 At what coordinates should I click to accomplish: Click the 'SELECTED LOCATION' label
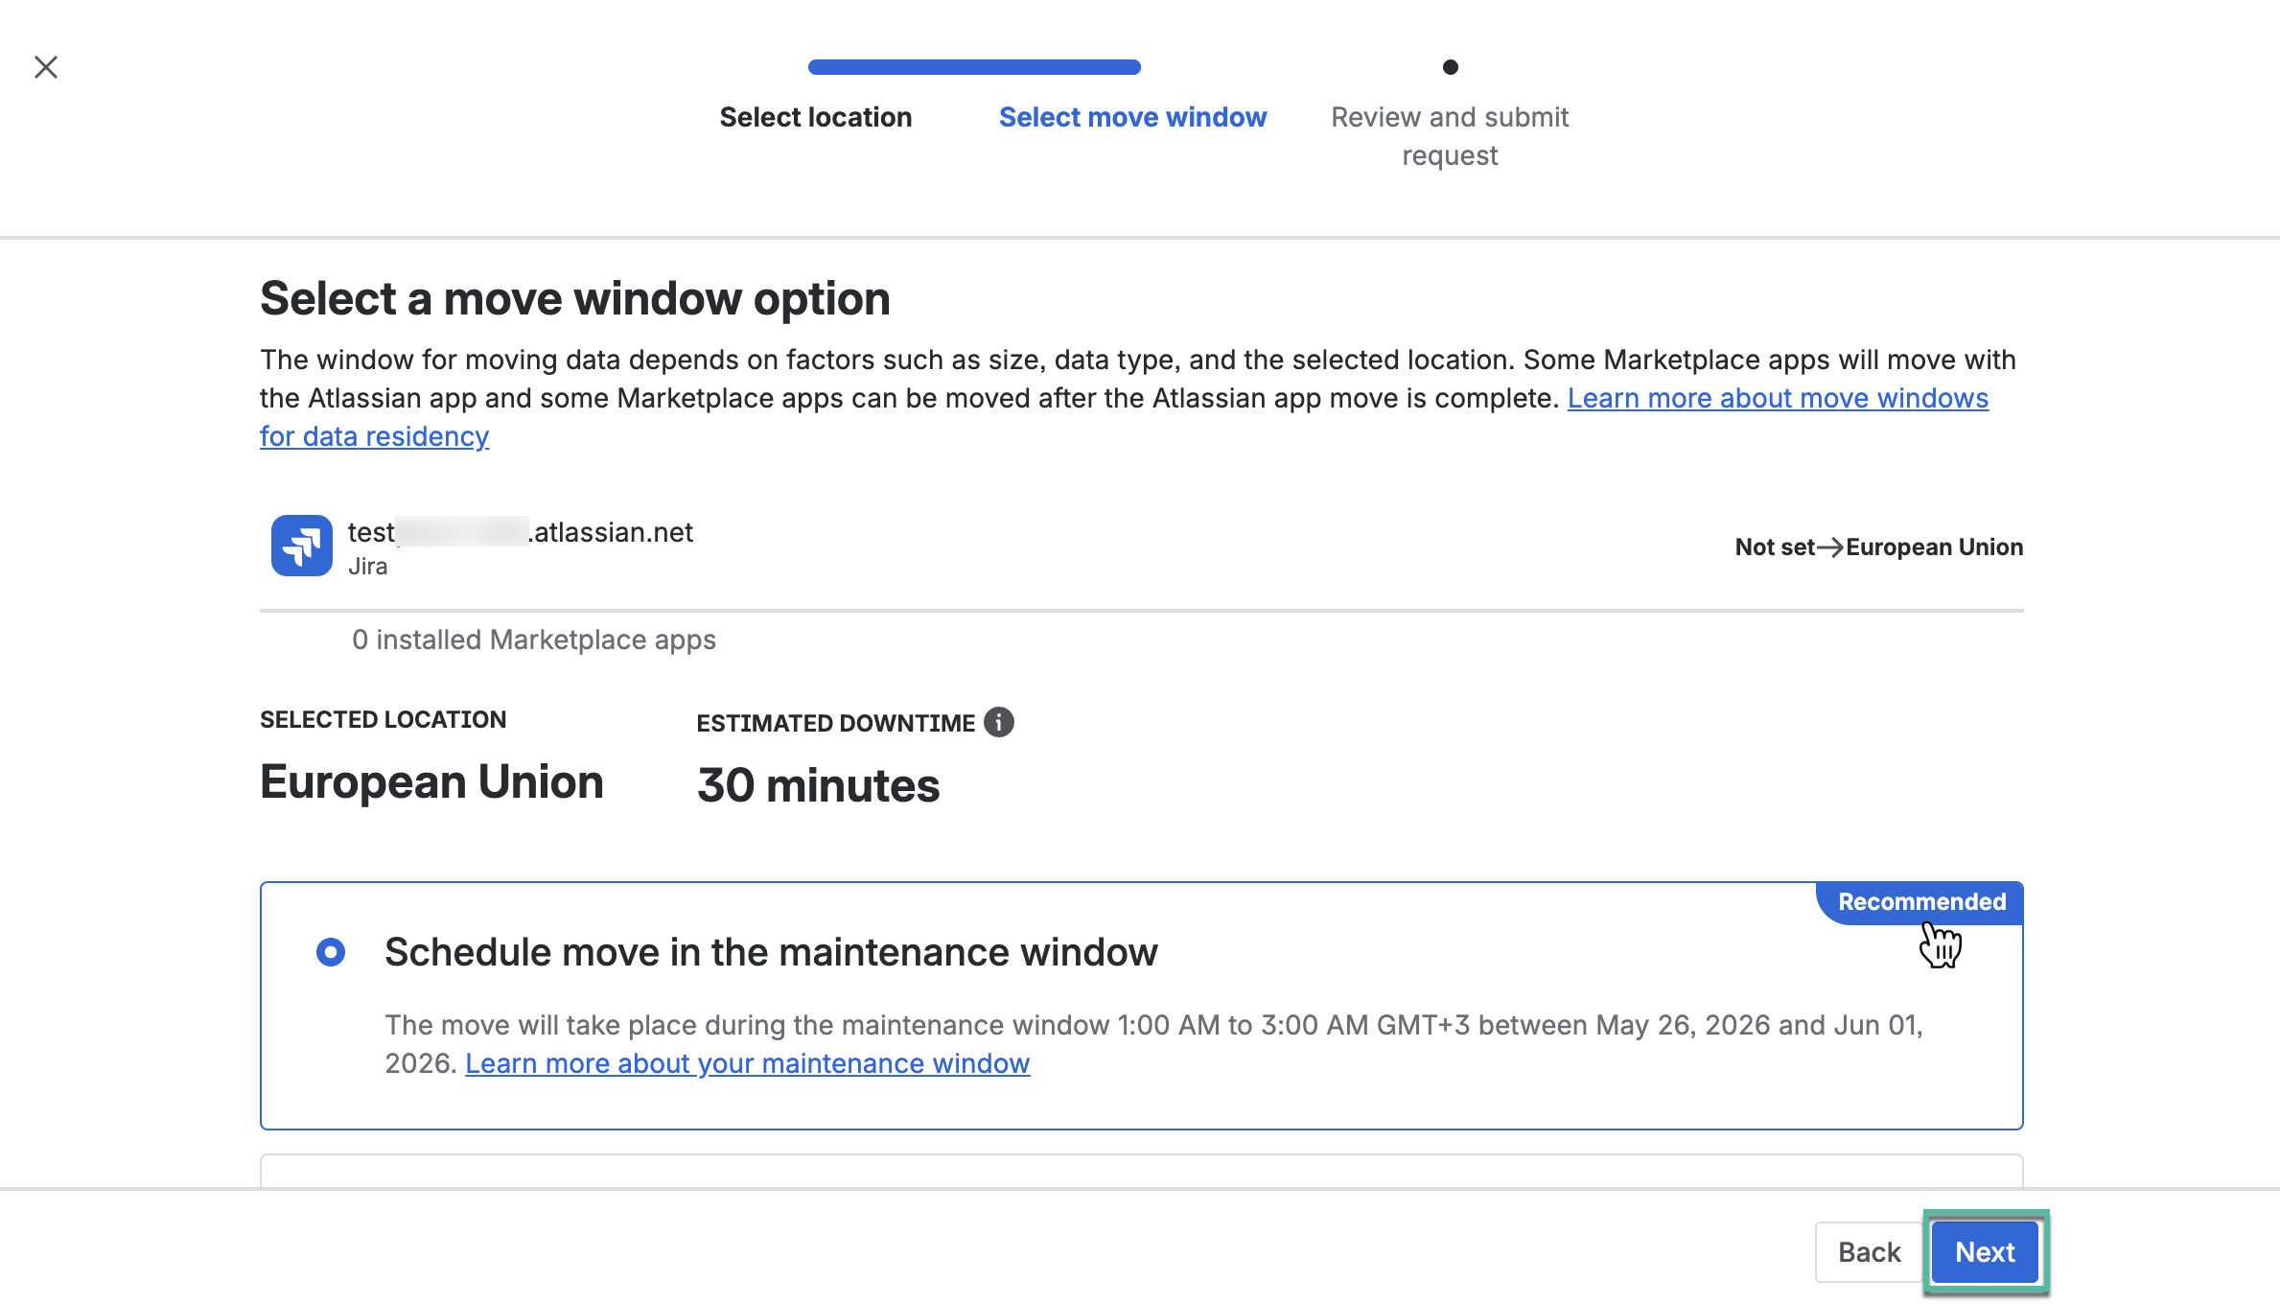click(384, 719)
